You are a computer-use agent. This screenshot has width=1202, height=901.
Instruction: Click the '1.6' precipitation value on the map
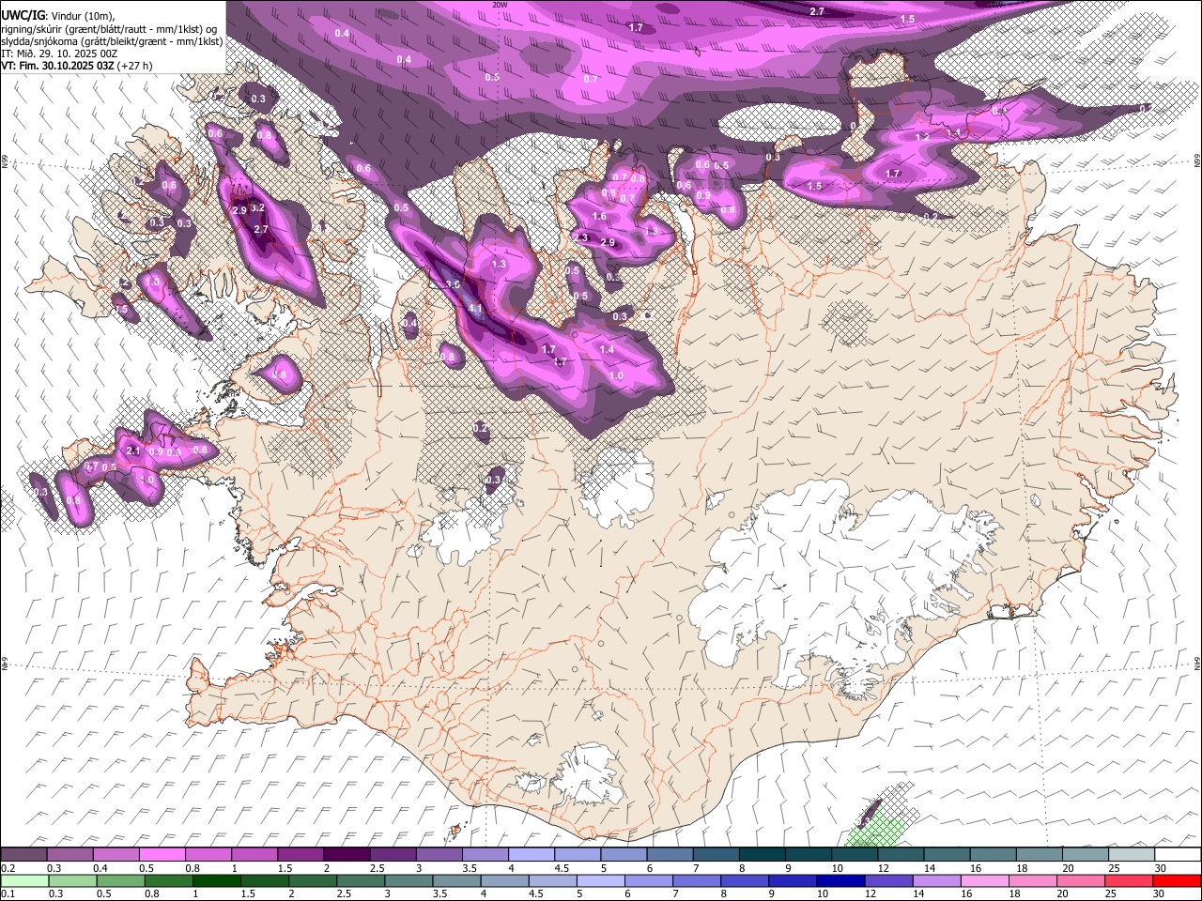pos(600,217)
